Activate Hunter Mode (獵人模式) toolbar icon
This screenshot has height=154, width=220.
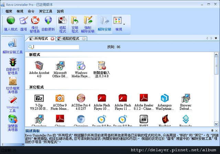(11, 24)
